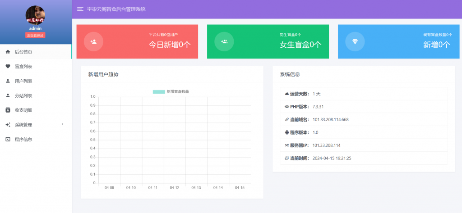Screen dimensions: 462x213
Task: Click the android icon beside 程序版本
Action: (x=286, y=132)
